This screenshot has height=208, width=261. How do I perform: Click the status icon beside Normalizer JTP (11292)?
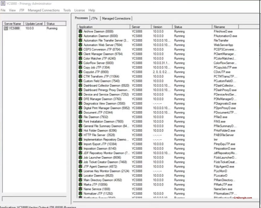tap(80, 193)
